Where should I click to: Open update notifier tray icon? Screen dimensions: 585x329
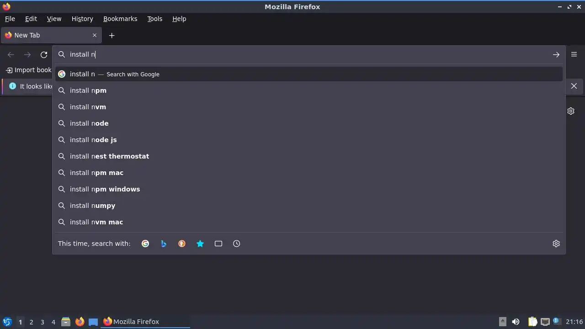(x=556, y=321)
